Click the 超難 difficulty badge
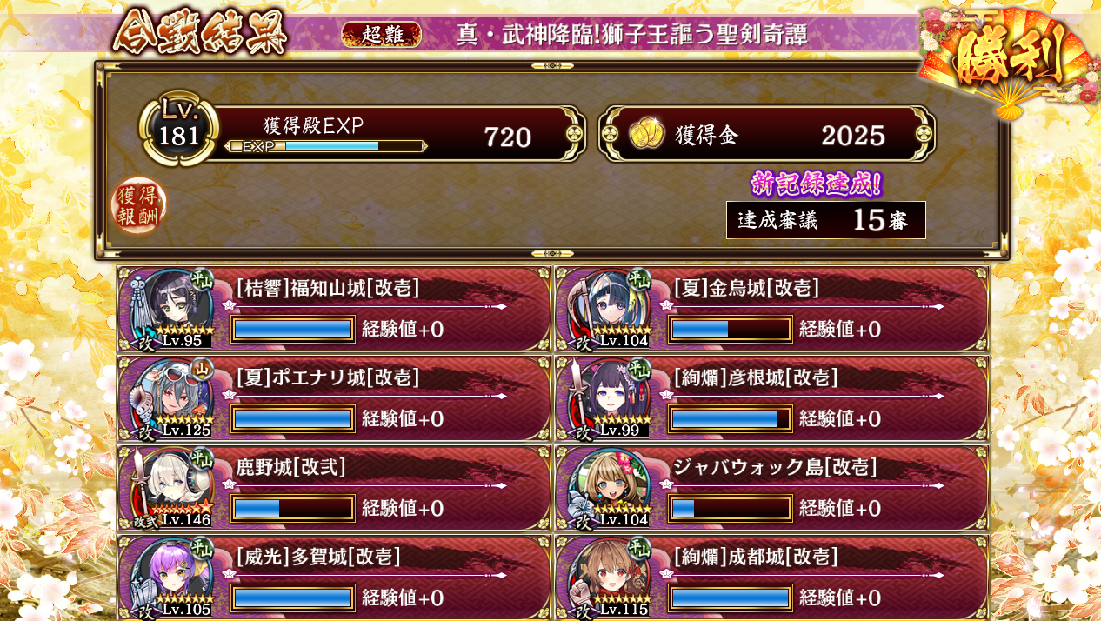This screenshot has width=1101, height=621. [382, 34]
